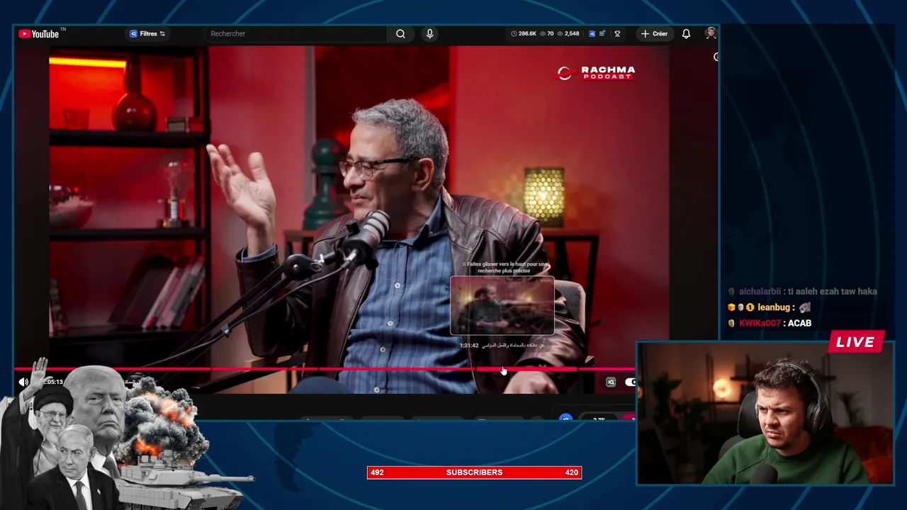This screenshot has width=907, height=510.
Task: Click the info icon at video's top-right
Action: [x=716, y=57]
